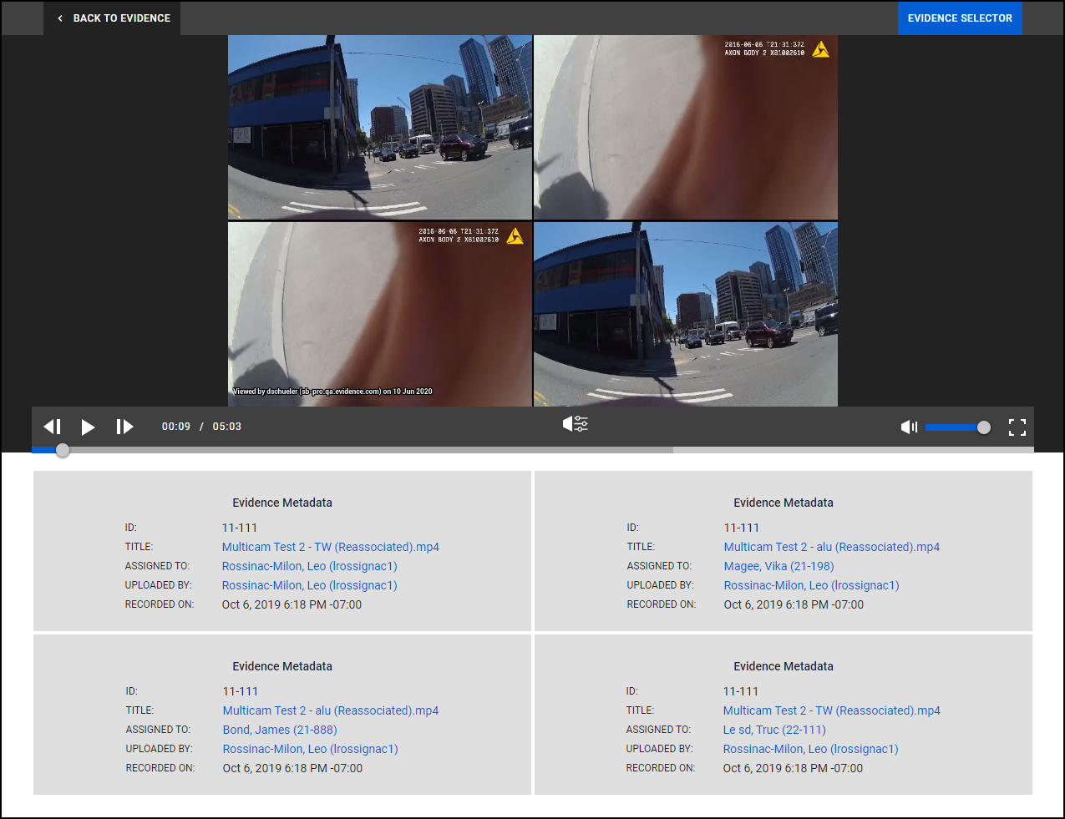Step back one frame
This screenshot has height=819, width=1065.
53,427
